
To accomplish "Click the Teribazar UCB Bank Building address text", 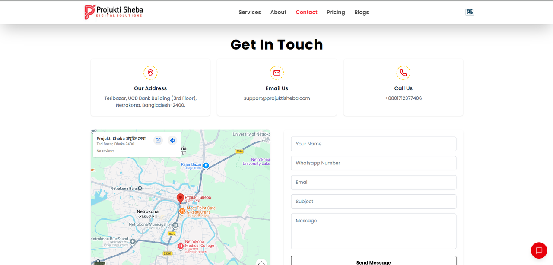I will click(x=150, y=101).
